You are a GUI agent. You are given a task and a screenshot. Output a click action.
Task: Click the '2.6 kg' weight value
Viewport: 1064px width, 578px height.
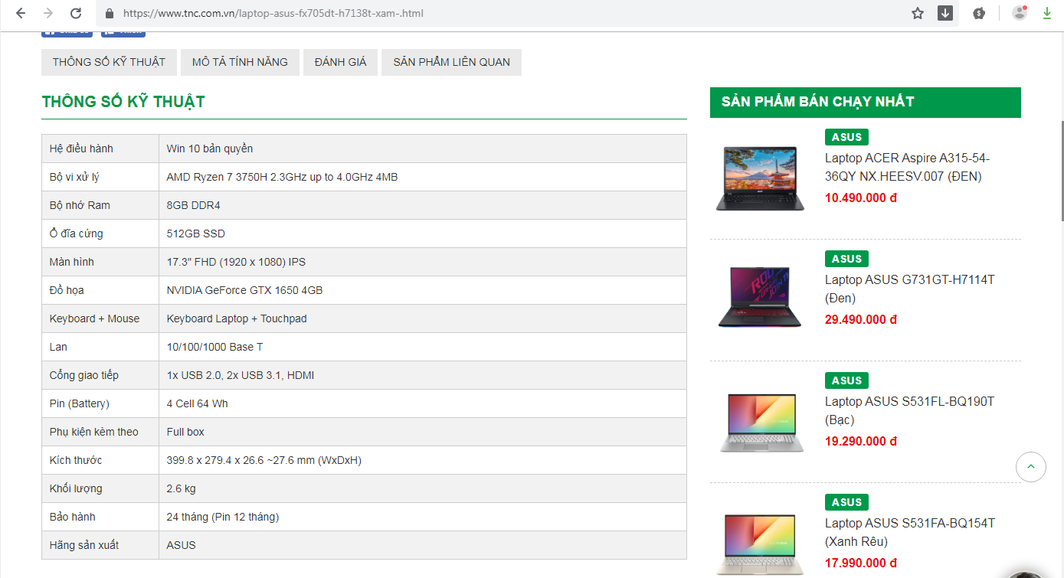click(x=181, y=488)
